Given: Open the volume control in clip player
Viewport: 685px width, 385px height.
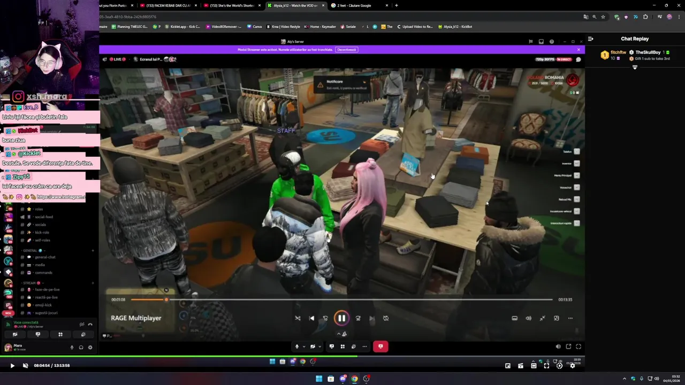Looking at the screenshot, I should (x=528, y=318).
